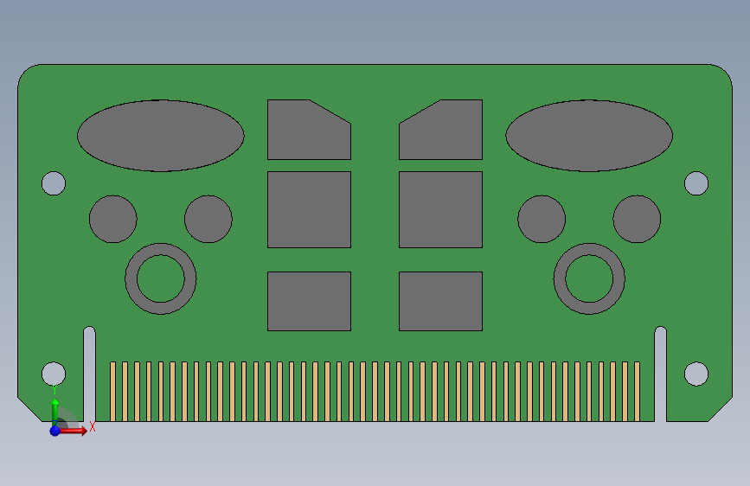This screenshot has height=486, width=750.
Task: Select the rightmost gold contact finger
Action: [x=638, y=392]
